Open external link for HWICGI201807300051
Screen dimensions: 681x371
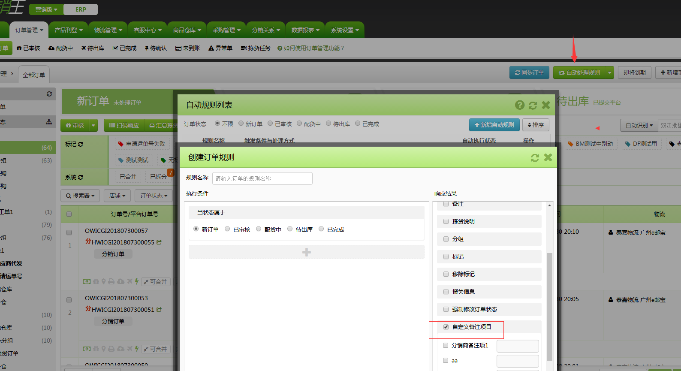tap(159, 310)
